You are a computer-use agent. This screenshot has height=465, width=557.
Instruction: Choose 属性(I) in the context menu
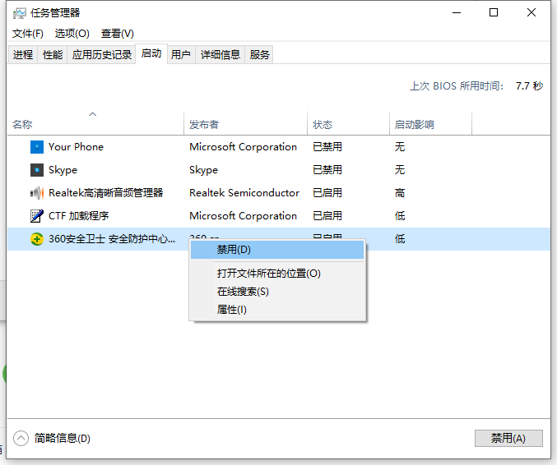point(277,310)
